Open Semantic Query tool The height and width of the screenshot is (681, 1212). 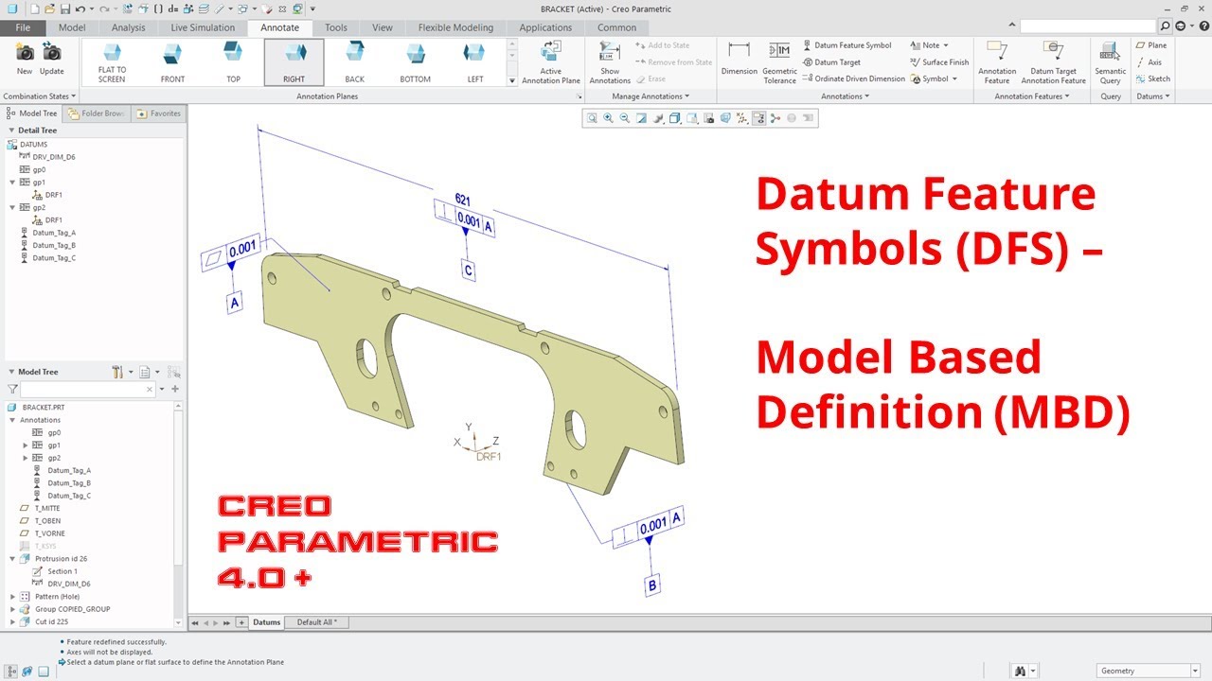pos(1111,61)
